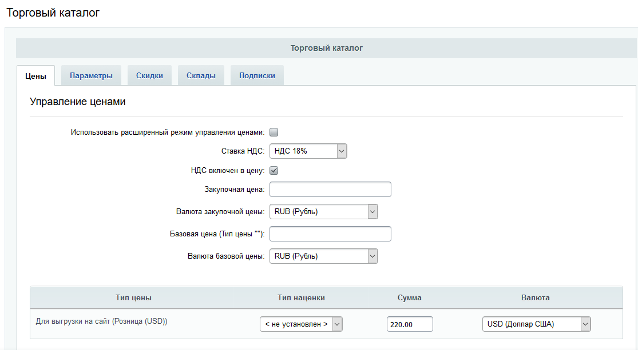638x350 pixels.
Task: Enable extended price management mode checkbox
Action: 274,132
